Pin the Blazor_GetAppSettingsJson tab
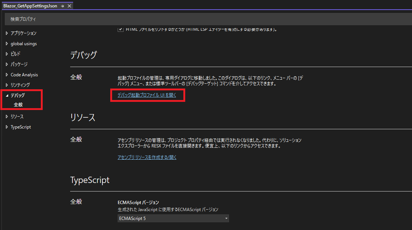Screen dimensions: 412x230 click(x=62, y=6)
